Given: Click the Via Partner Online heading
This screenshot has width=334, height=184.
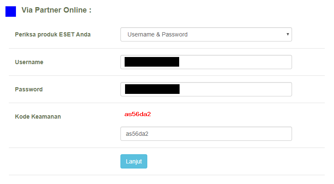Looking at the screenshot, I should tap(57, 10).
